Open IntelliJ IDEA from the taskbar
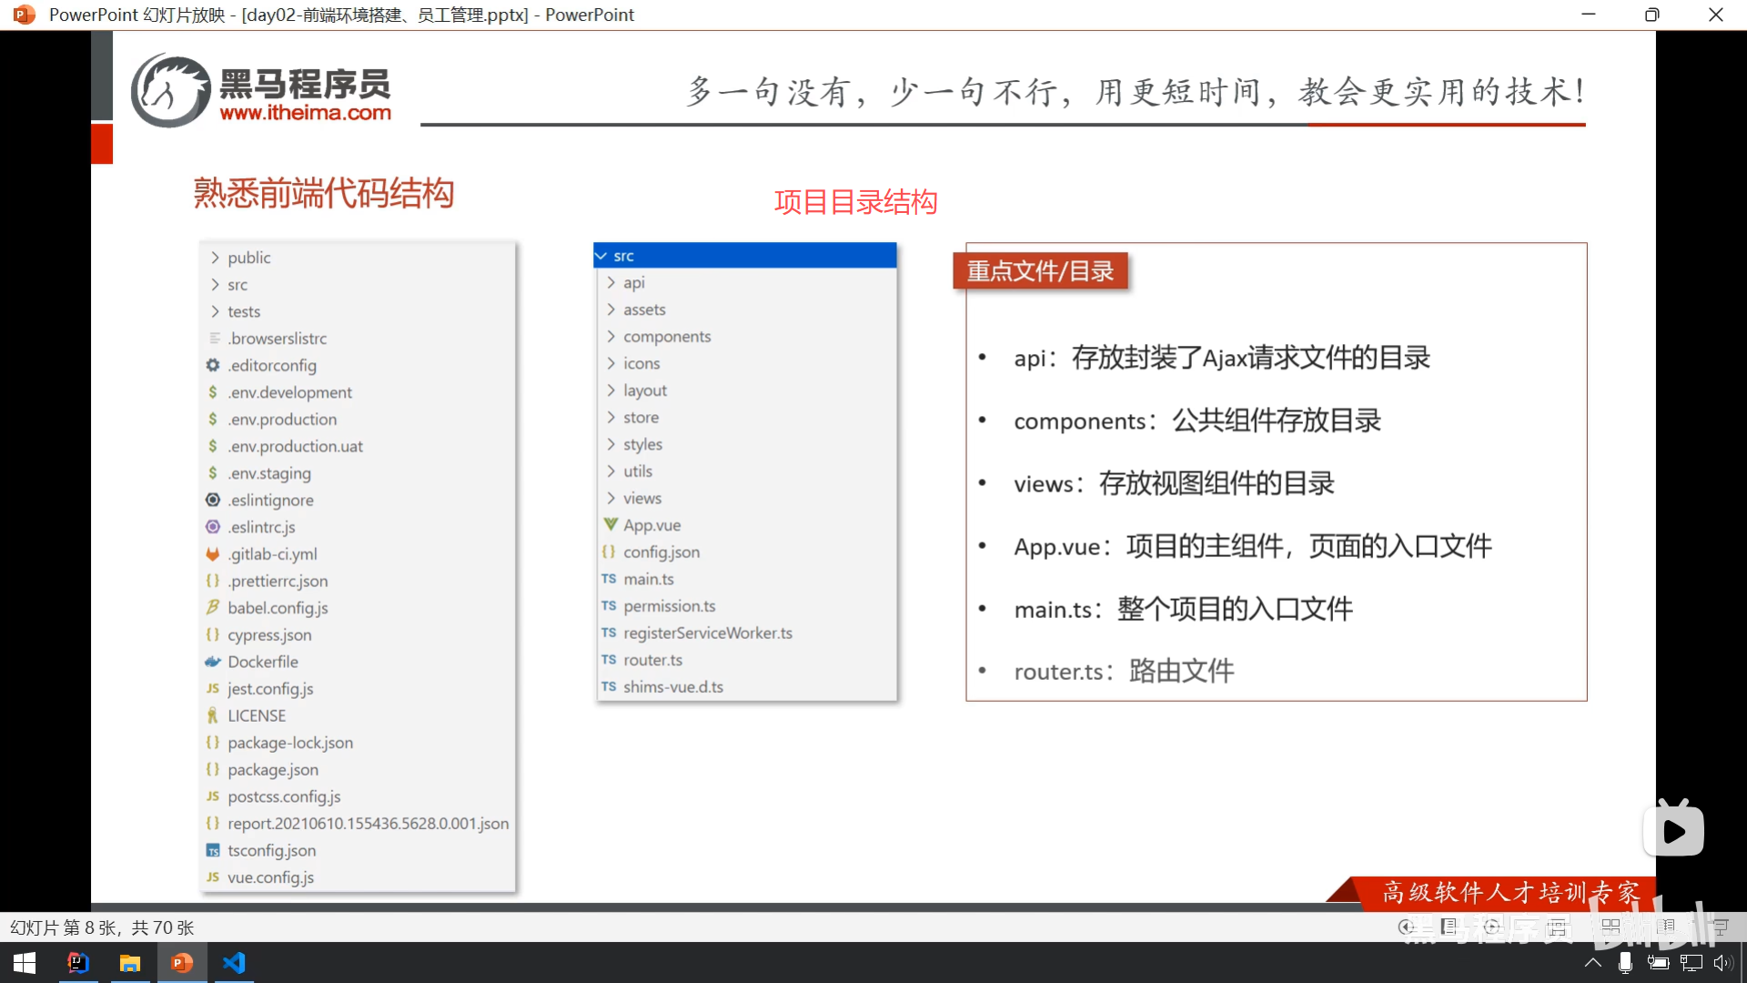The width and height of the screenshot is (1747, 983). point(78,963)
